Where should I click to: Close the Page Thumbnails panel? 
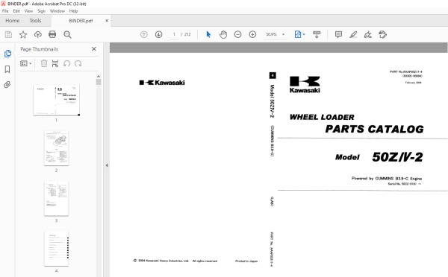coord(94,49)
